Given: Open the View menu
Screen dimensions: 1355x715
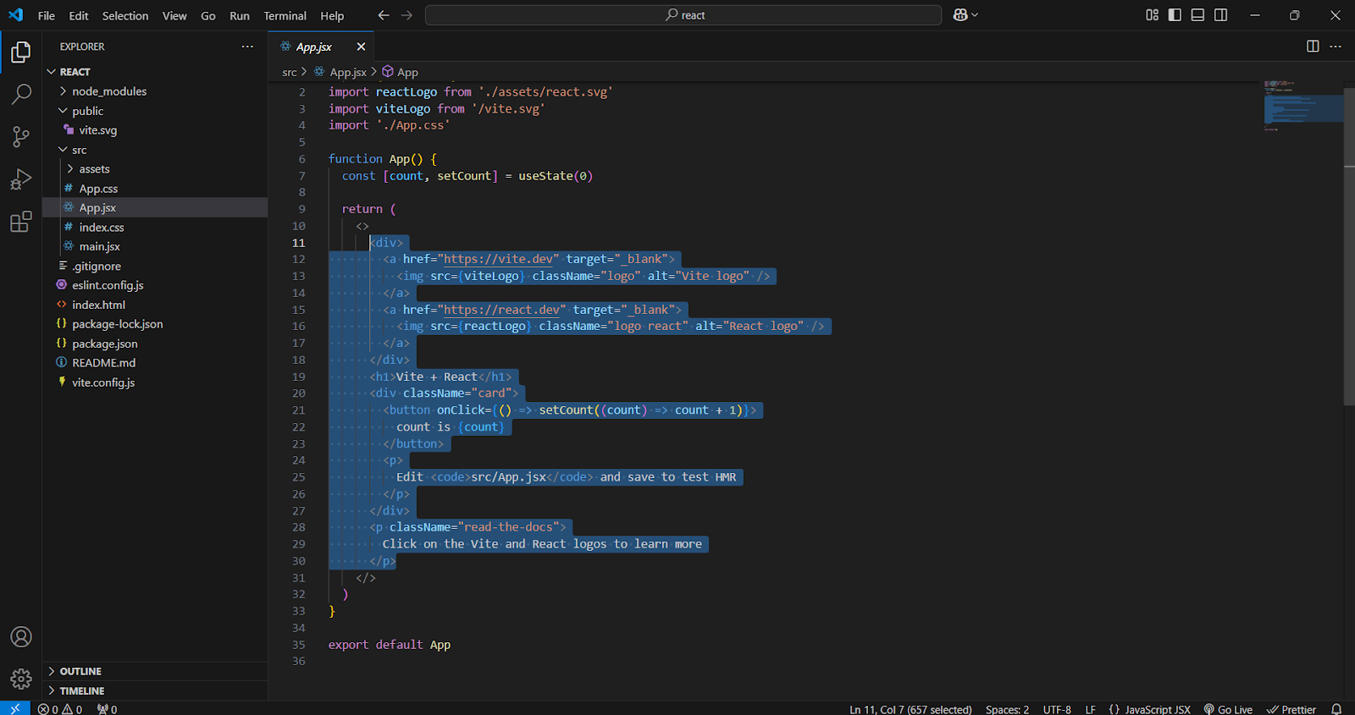Looking at the screenshot, I should pos(174,15).
